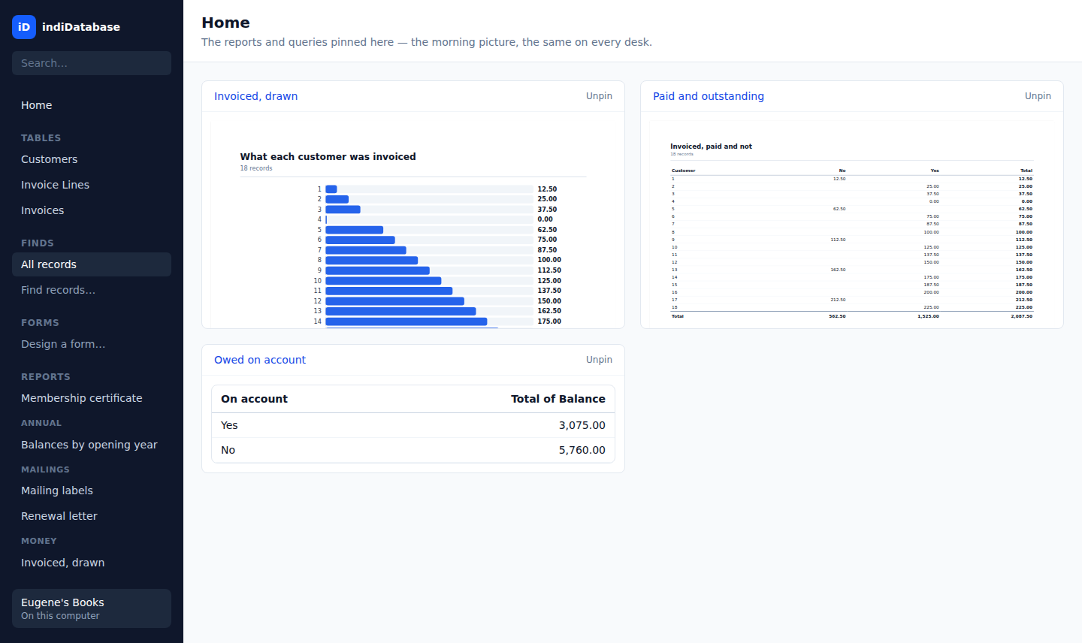Click the TABLES section label
This screenshot has width=1082, height=643.
pyautogui.click(x=41, y=138)
